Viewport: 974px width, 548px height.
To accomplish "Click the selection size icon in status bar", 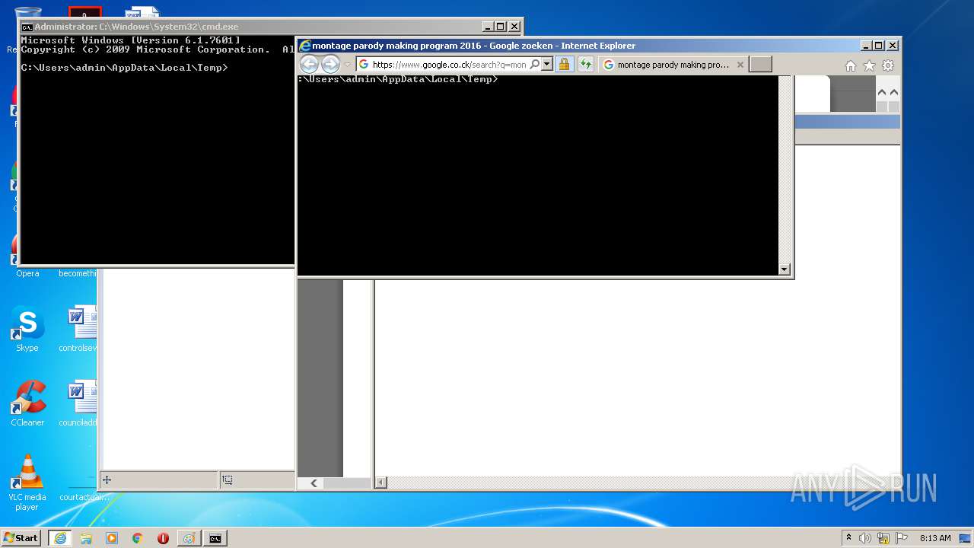I will tap(228, 479).
